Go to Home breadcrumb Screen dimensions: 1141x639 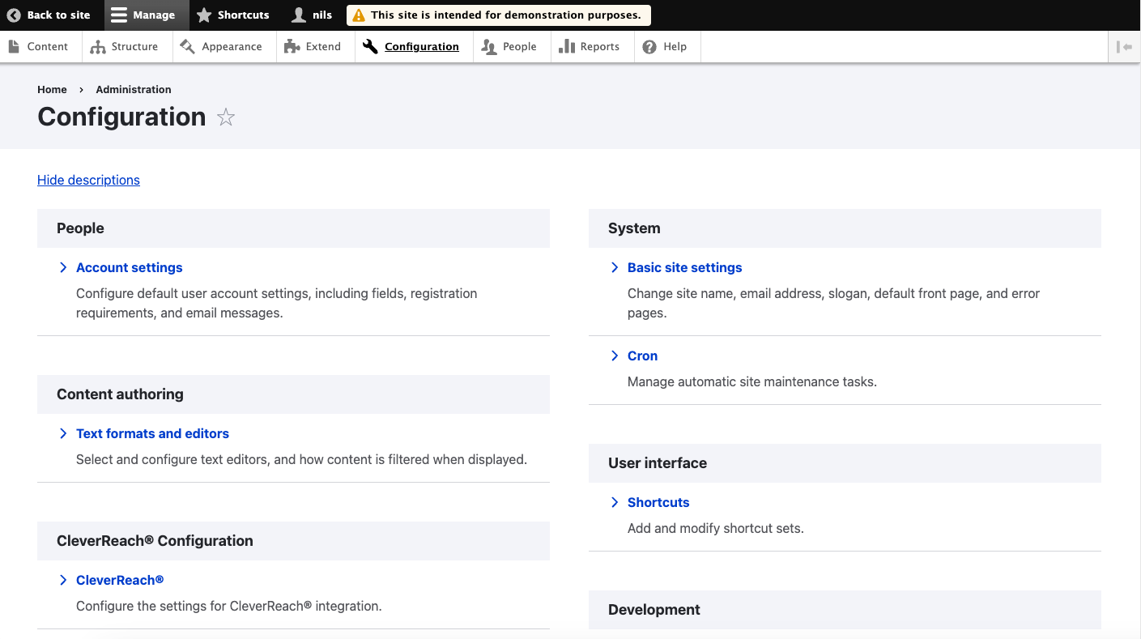tap(52, 90)
